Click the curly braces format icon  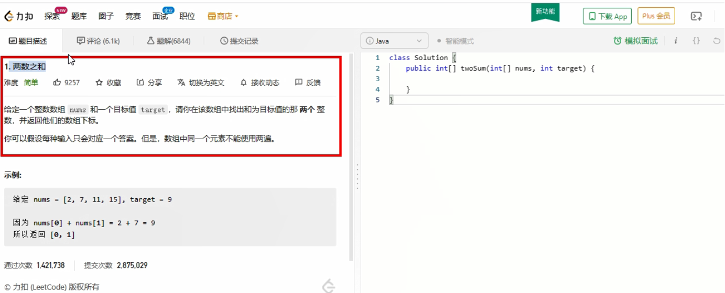pyautogui.click(x=696, y=41)
